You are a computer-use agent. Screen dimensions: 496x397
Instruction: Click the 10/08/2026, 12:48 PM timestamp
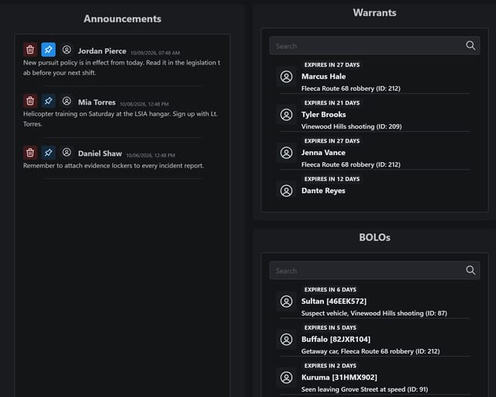pos(144,104)
